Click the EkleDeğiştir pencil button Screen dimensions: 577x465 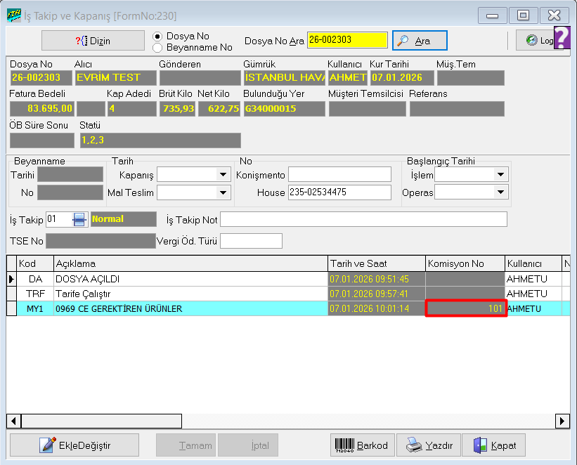[74, 445]
